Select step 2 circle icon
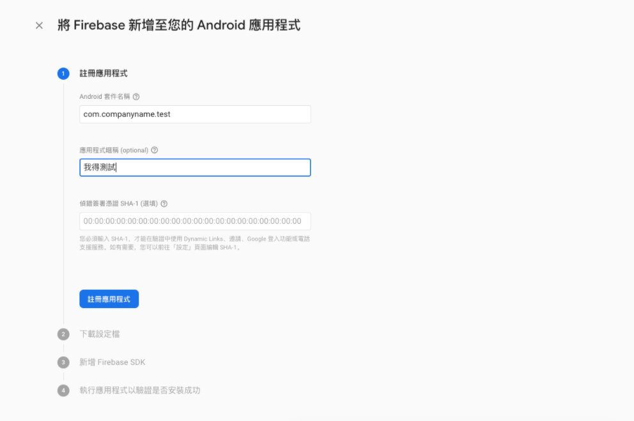This screenshot has height=421, width=634. tap(63, 334)
